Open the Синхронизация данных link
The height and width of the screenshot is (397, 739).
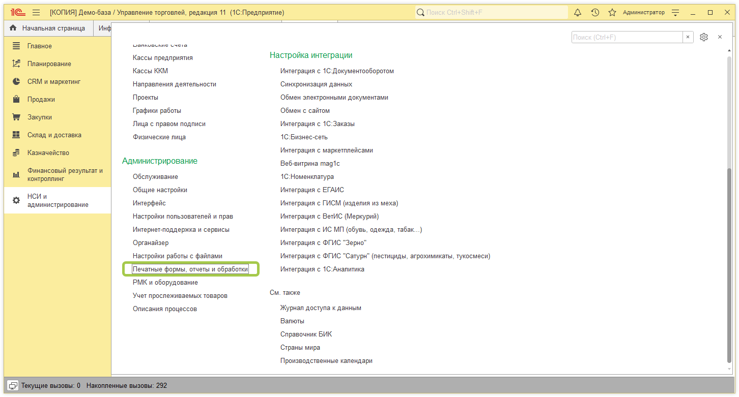316,84
